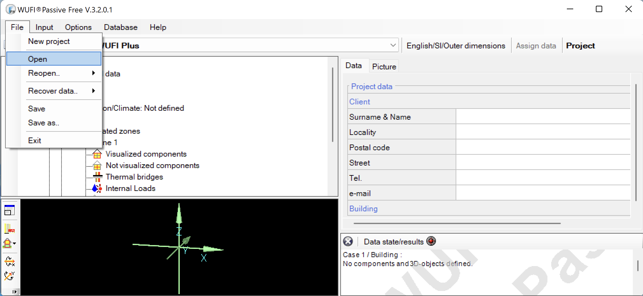The image size is (643, 296).
Task: Open the house view dropdown arrow
Action: pos(15,244)
